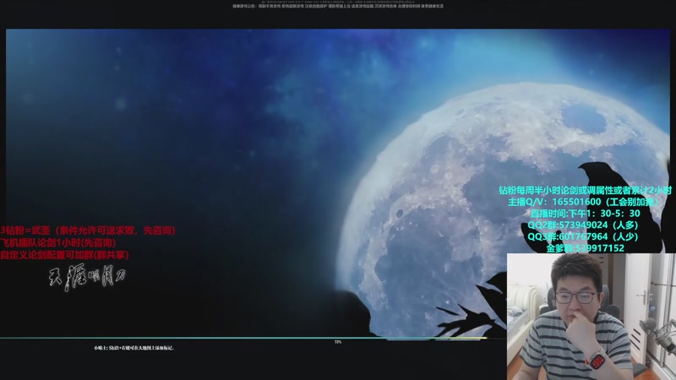Click the 金爹群:539917152 line
676x380 pixels.
click(585, 248)
